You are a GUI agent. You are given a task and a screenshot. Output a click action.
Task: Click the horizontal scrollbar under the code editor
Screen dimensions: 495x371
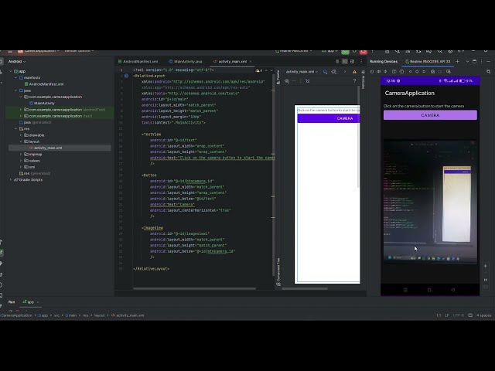pyautogui.click(x=194, y=288)
